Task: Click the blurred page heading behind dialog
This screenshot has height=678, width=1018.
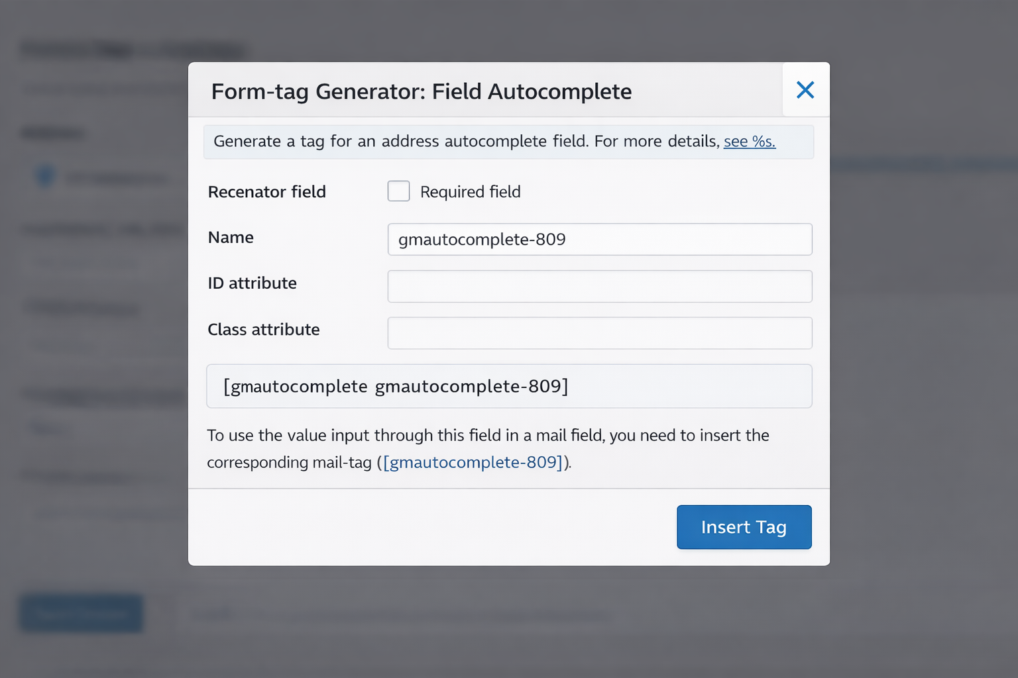Action: point(133,50)
